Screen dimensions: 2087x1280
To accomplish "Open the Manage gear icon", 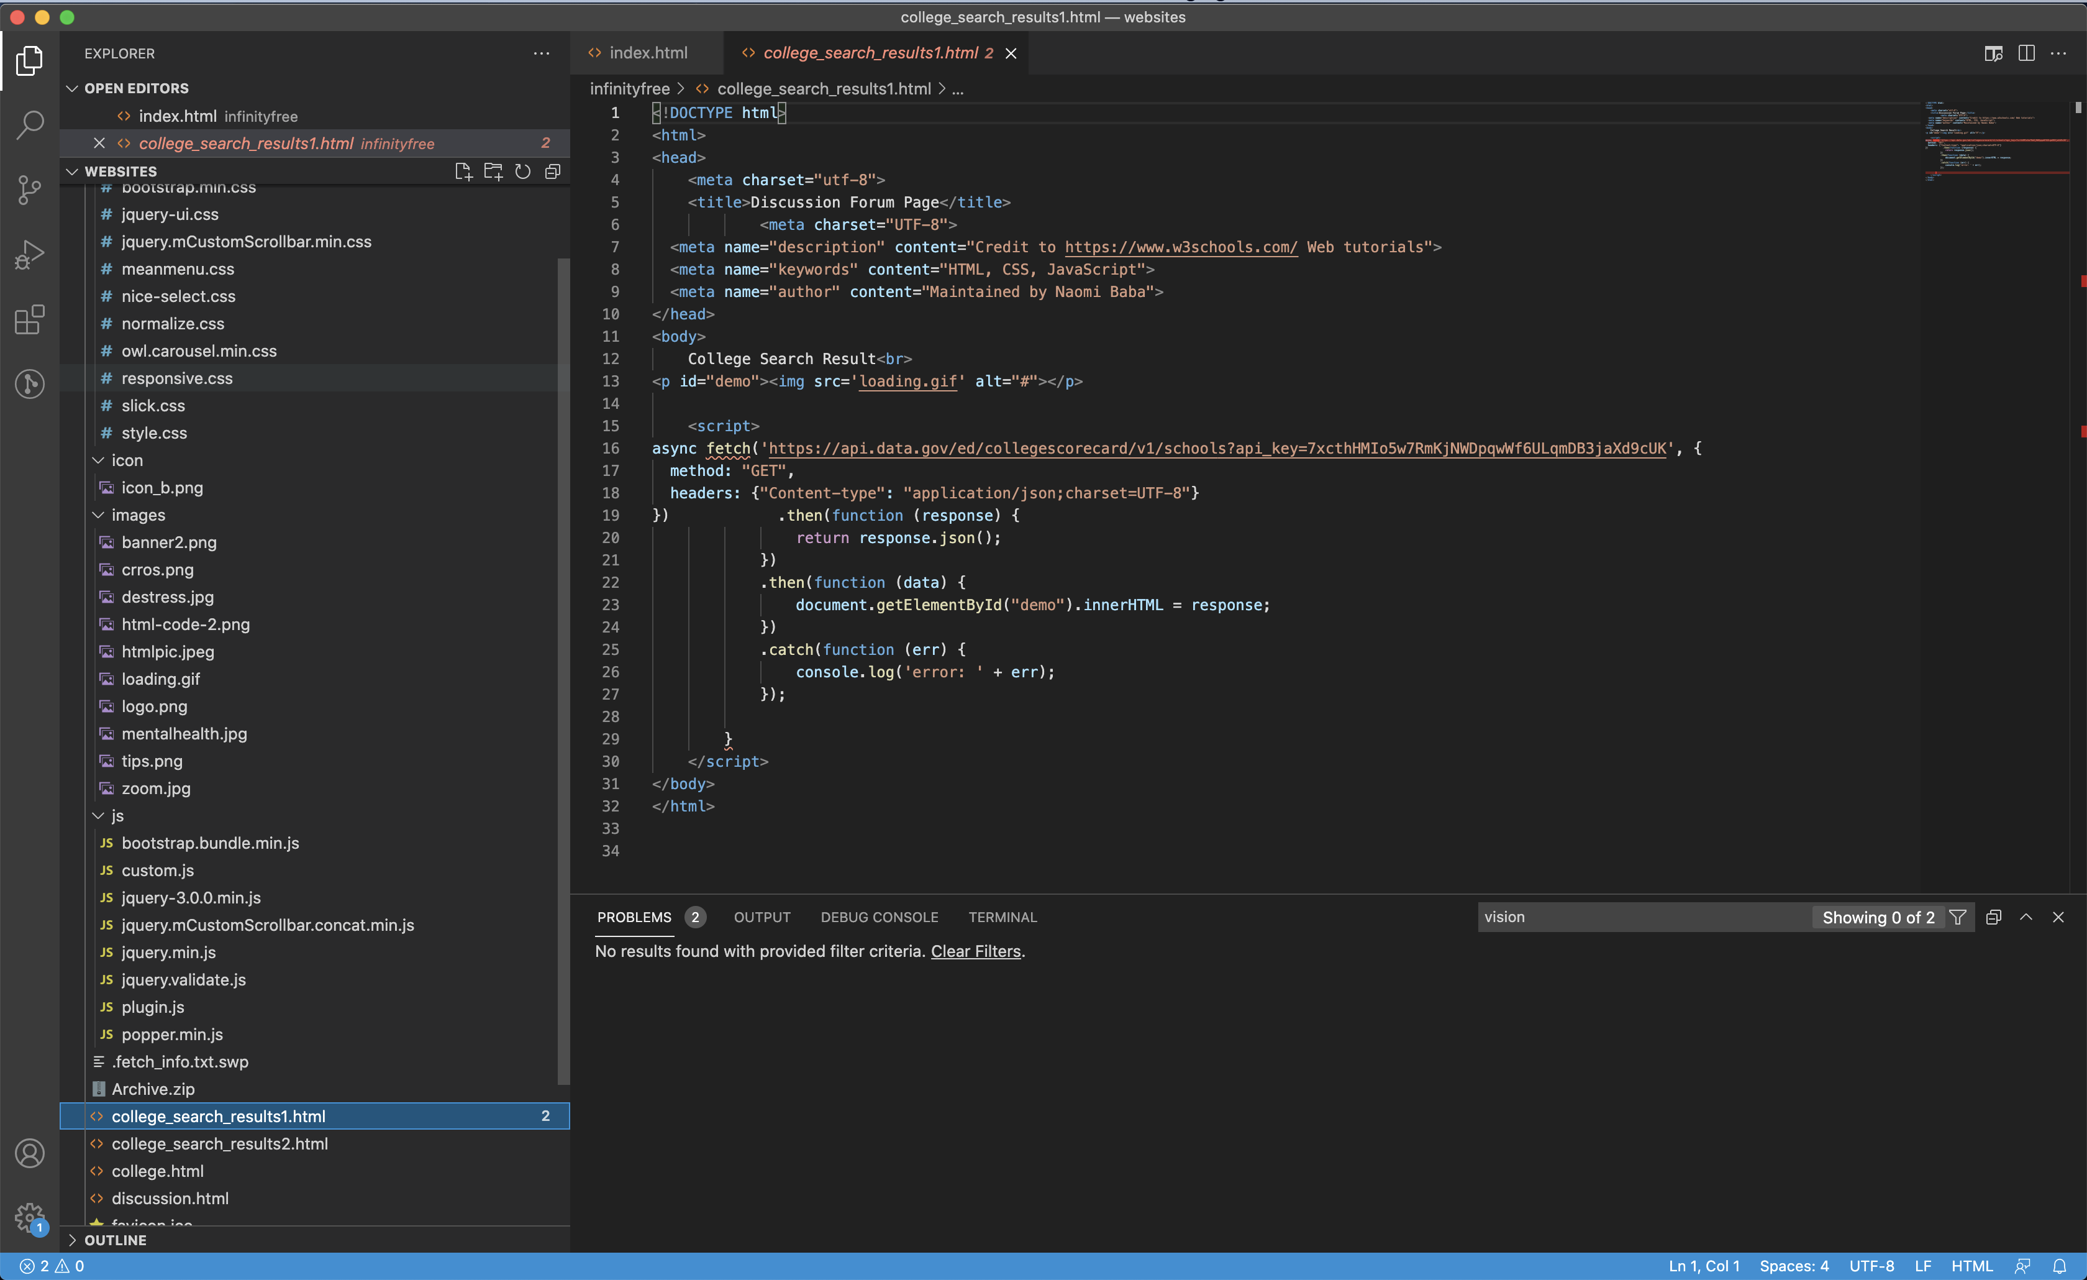I will (x=30, y=1217).
